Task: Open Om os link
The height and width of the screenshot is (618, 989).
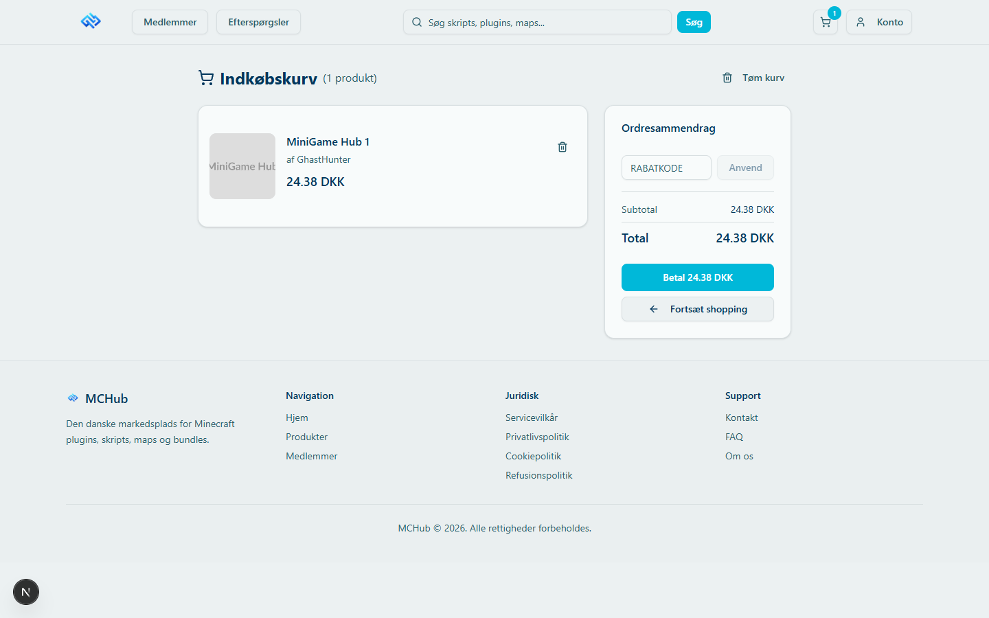Action: (739, 456)
